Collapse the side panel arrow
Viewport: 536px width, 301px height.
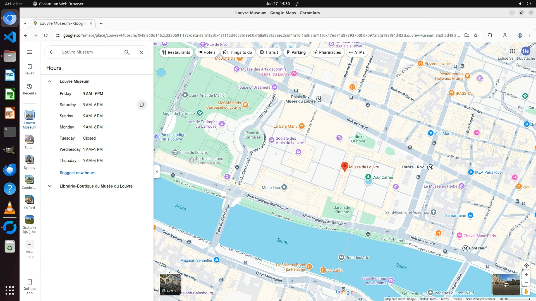[x=157, y=172]
